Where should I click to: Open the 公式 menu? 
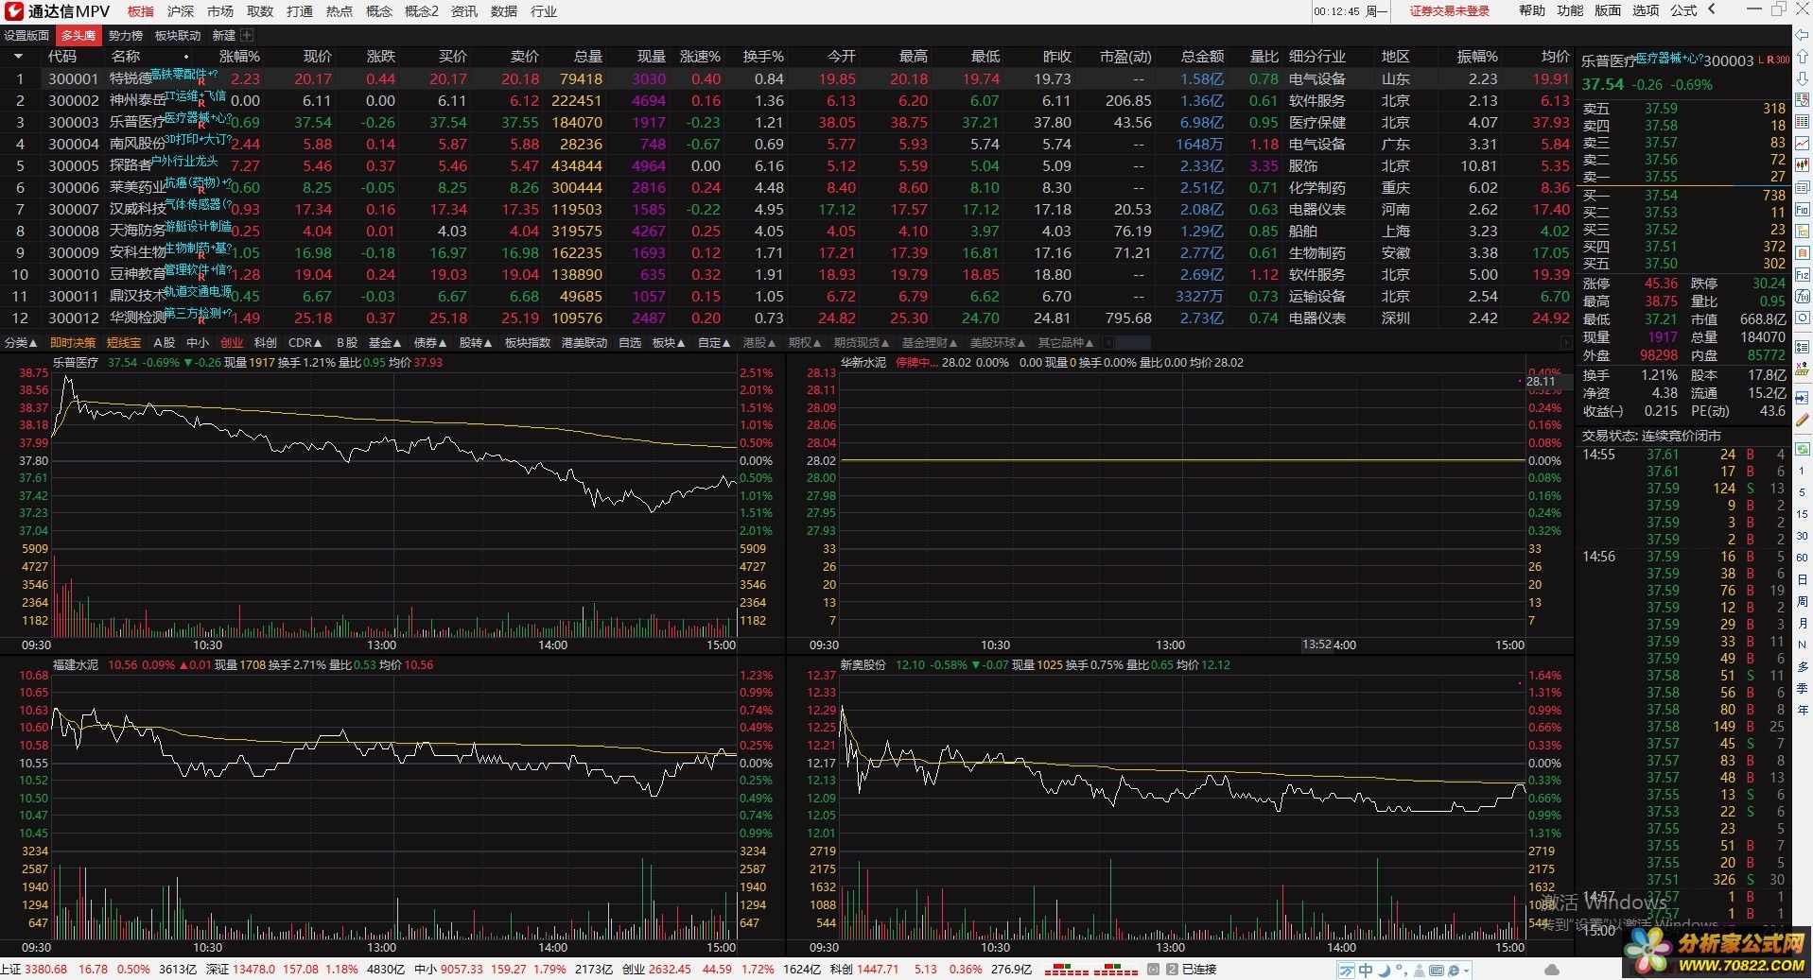coord(1683,10)
